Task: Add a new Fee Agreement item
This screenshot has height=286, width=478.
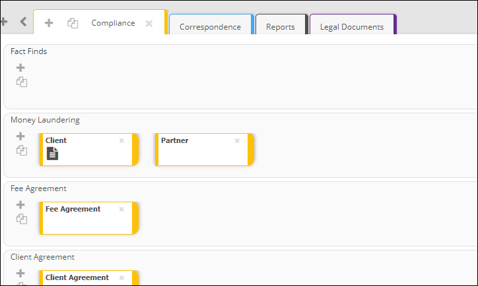Action: (x=20, y=204)
